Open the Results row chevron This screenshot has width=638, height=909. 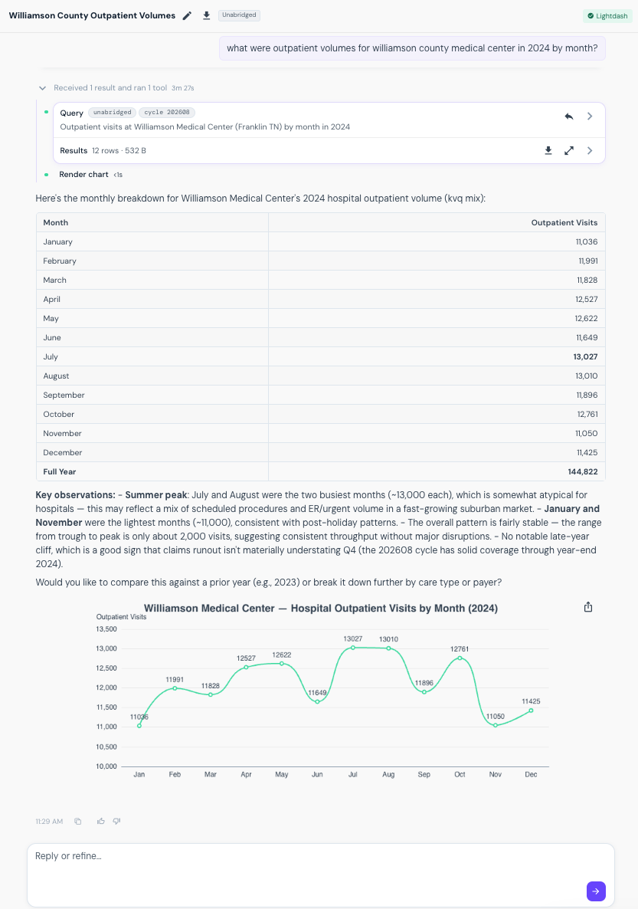589,151
